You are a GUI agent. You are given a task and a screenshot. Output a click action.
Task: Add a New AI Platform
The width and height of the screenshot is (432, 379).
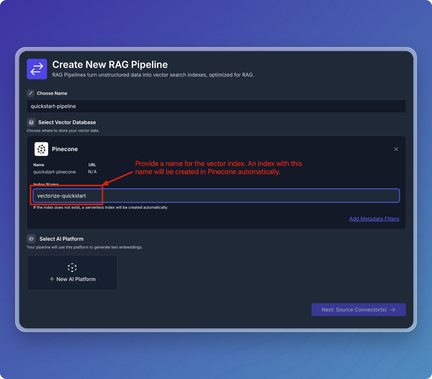pos(72,273)
